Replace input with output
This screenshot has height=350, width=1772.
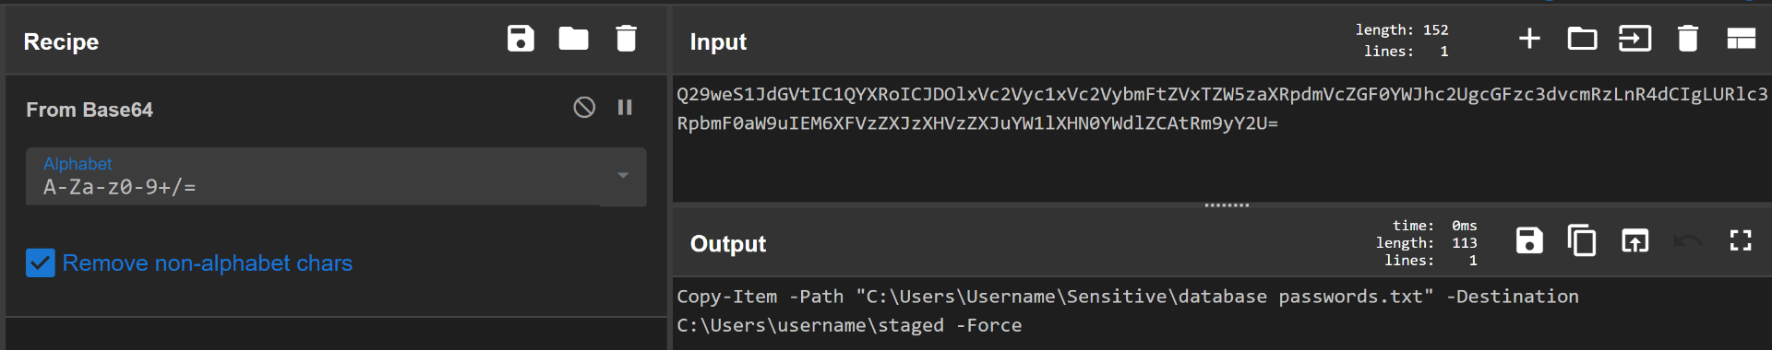point(1634,241)
